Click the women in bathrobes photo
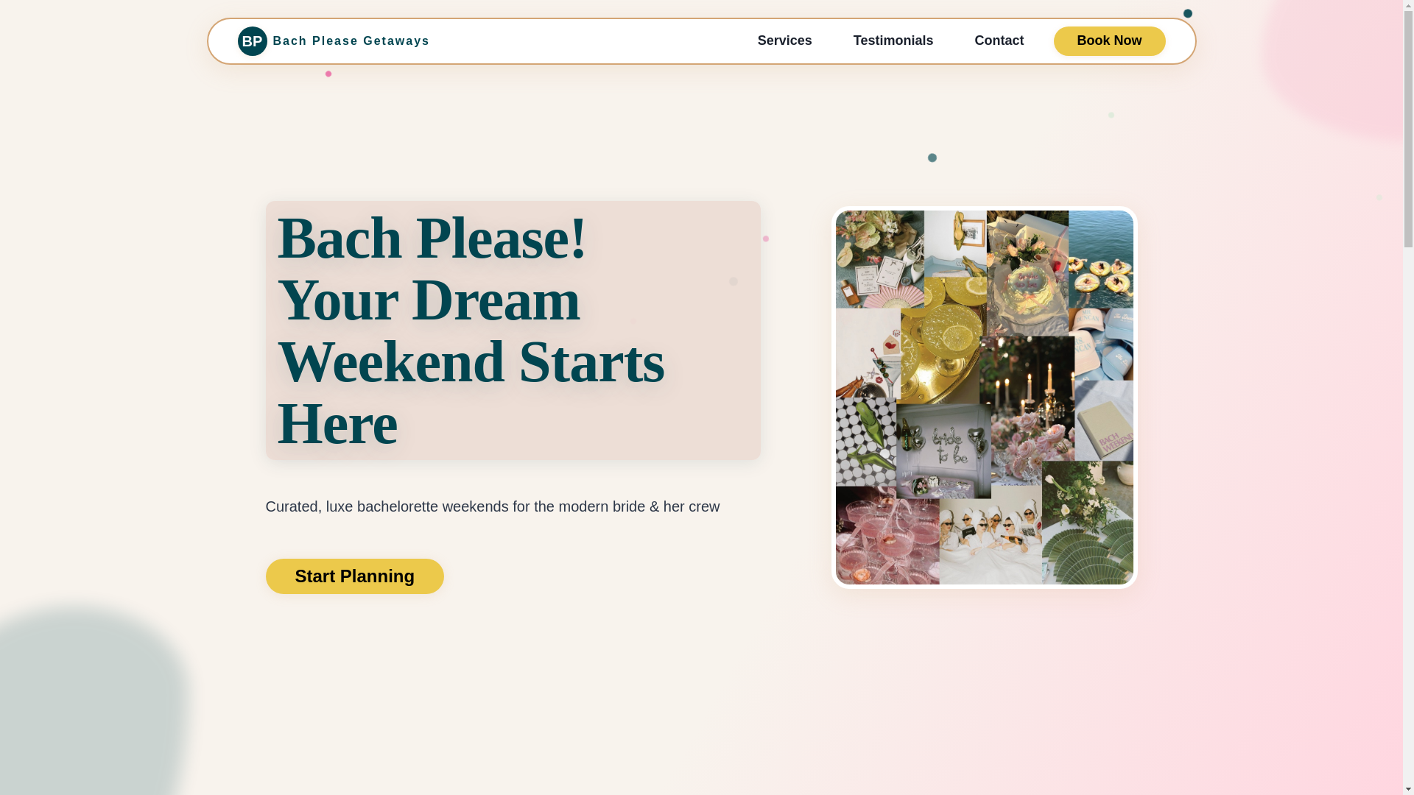Image resolution: width=1414 pixels, height=795 pixels. [990, 535]
